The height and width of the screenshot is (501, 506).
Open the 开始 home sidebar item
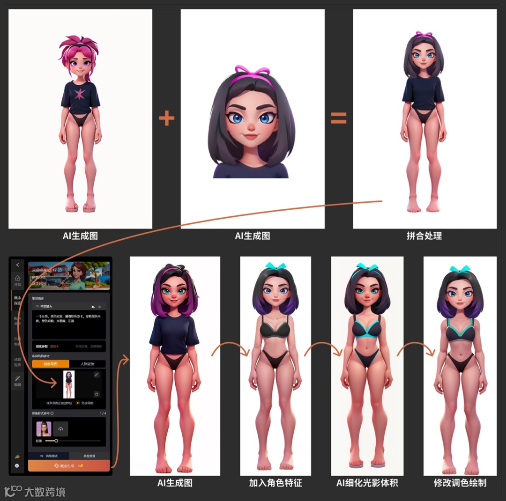pyautogui.click(x=17, y=280)
